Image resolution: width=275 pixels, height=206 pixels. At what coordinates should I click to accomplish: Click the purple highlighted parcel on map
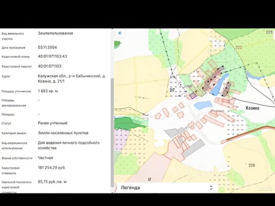[193, 95]
